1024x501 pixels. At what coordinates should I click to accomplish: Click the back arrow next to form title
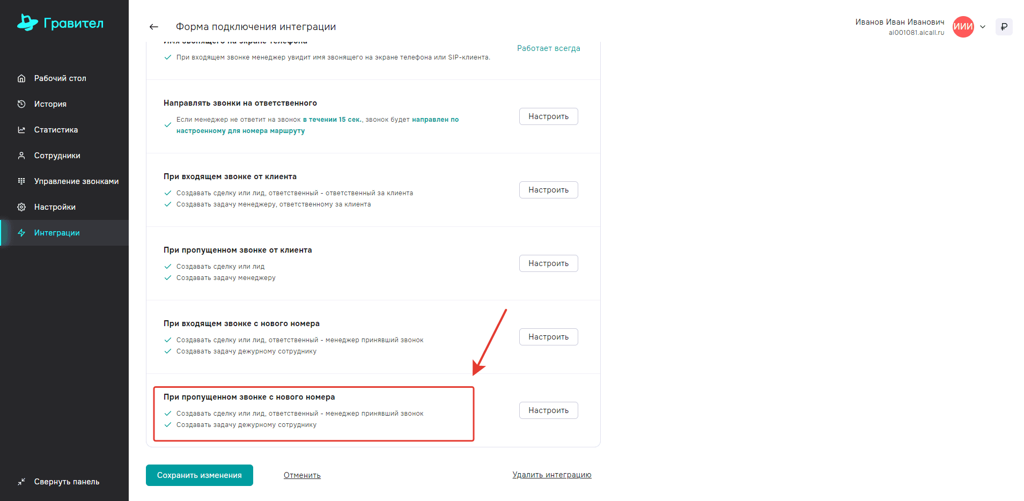[x=154, y=27]
